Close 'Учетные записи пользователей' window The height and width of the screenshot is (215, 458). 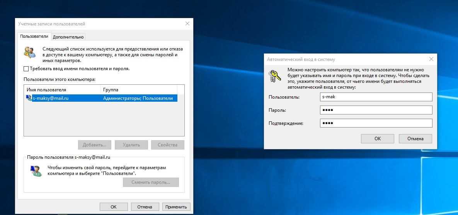187,24
